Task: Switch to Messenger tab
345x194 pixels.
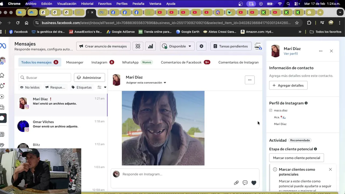Action: tap(75, 62)
